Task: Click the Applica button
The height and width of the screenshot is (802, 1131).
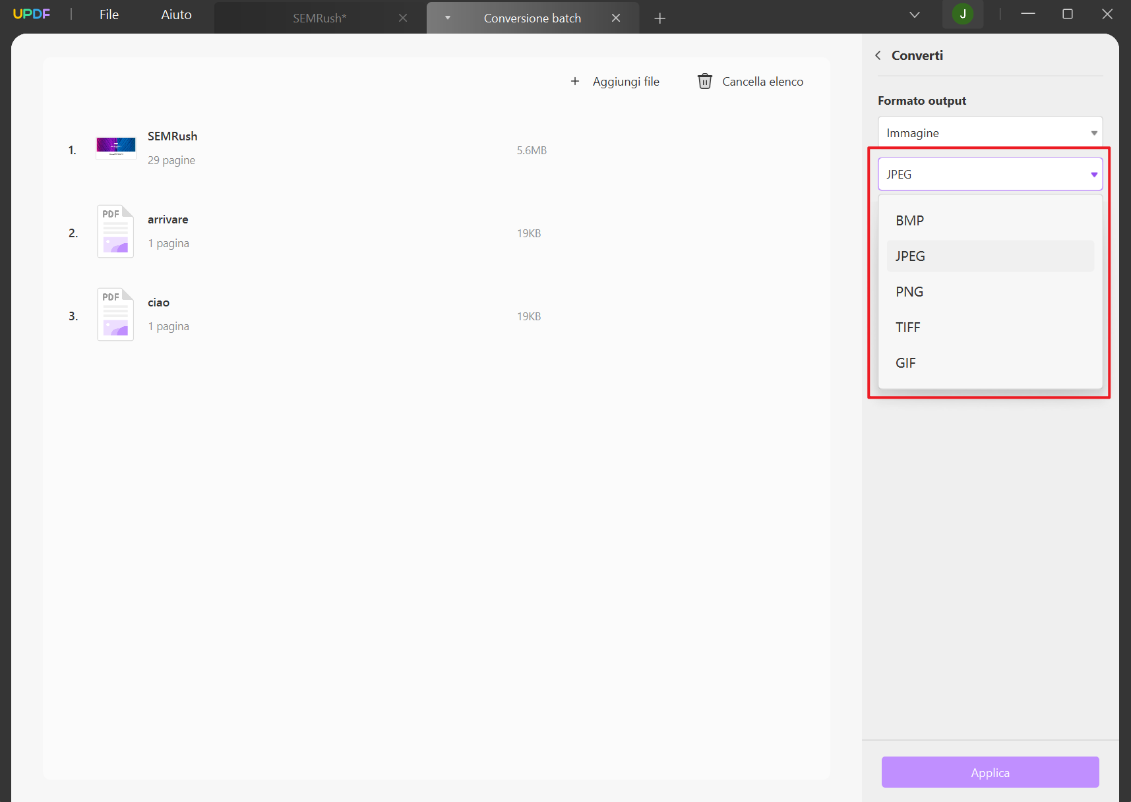Action: point(990,772)
